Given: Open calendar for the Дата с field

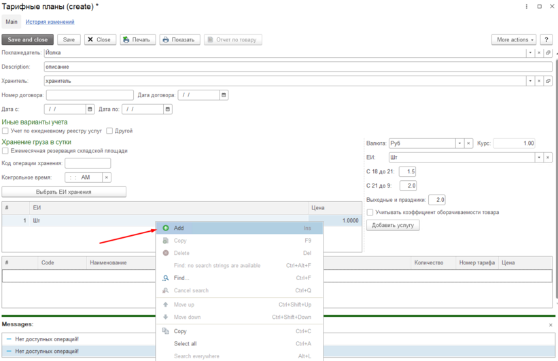Looking at the screenshot, I should [x=90, y=109].
